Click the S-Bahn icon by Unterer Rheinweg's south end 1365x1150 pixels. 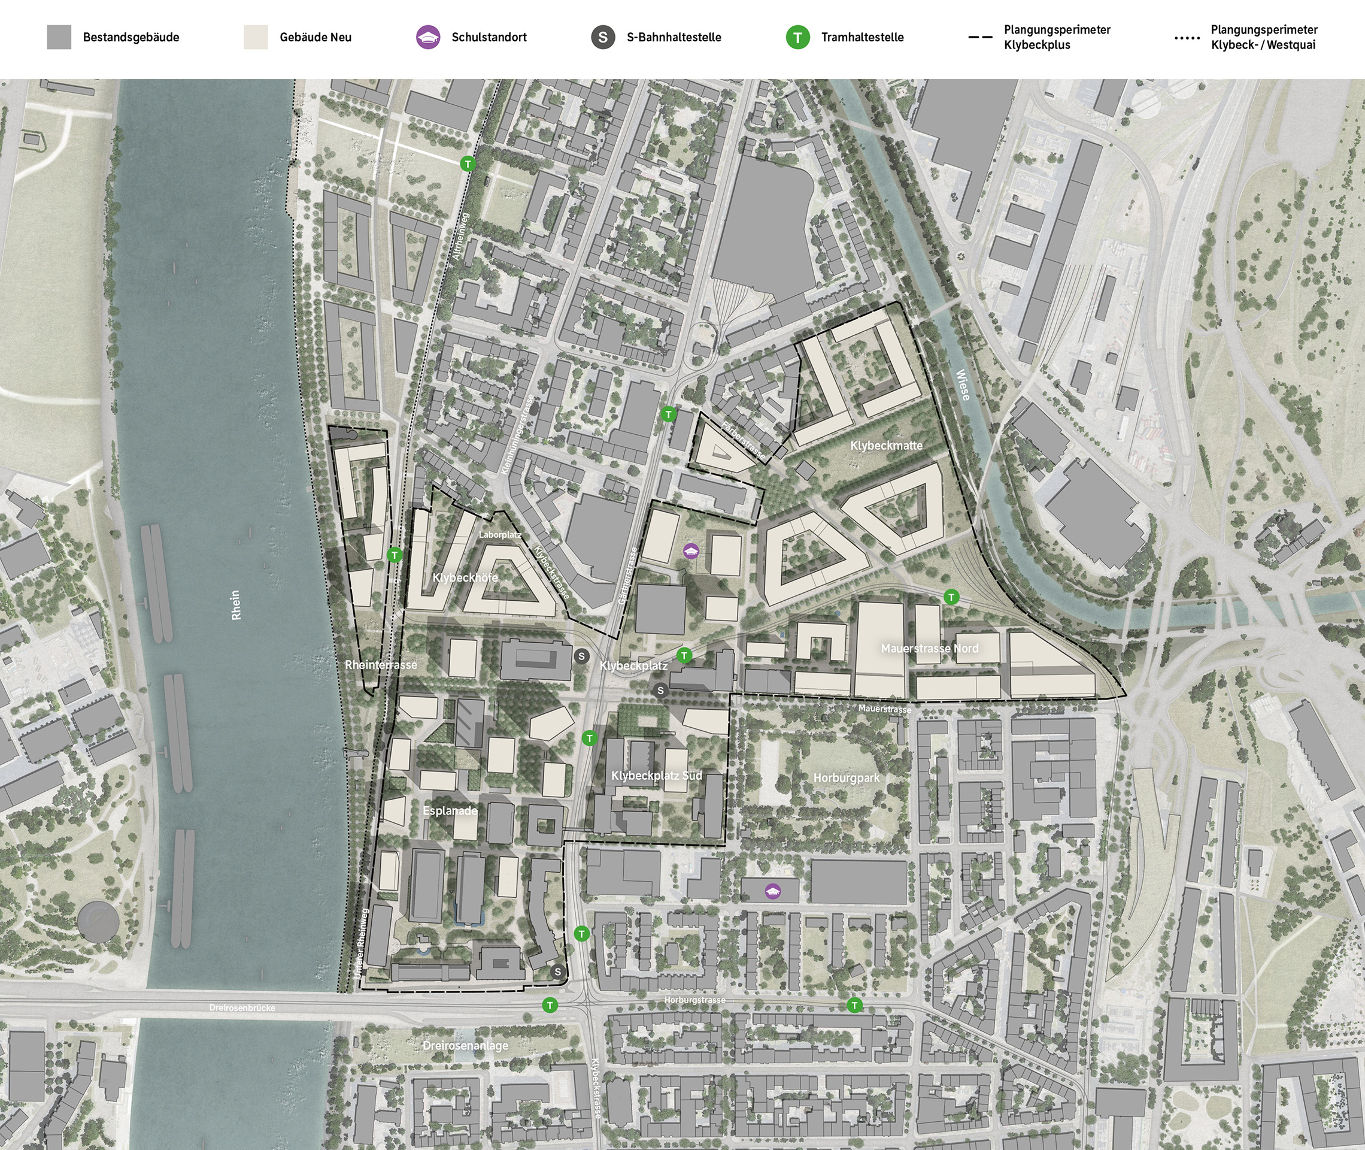[x=557, y=972]
